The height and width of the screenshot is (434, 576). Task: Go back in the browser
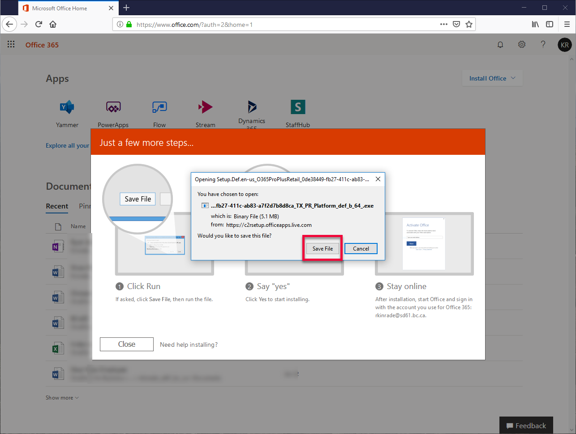[9, 24]
